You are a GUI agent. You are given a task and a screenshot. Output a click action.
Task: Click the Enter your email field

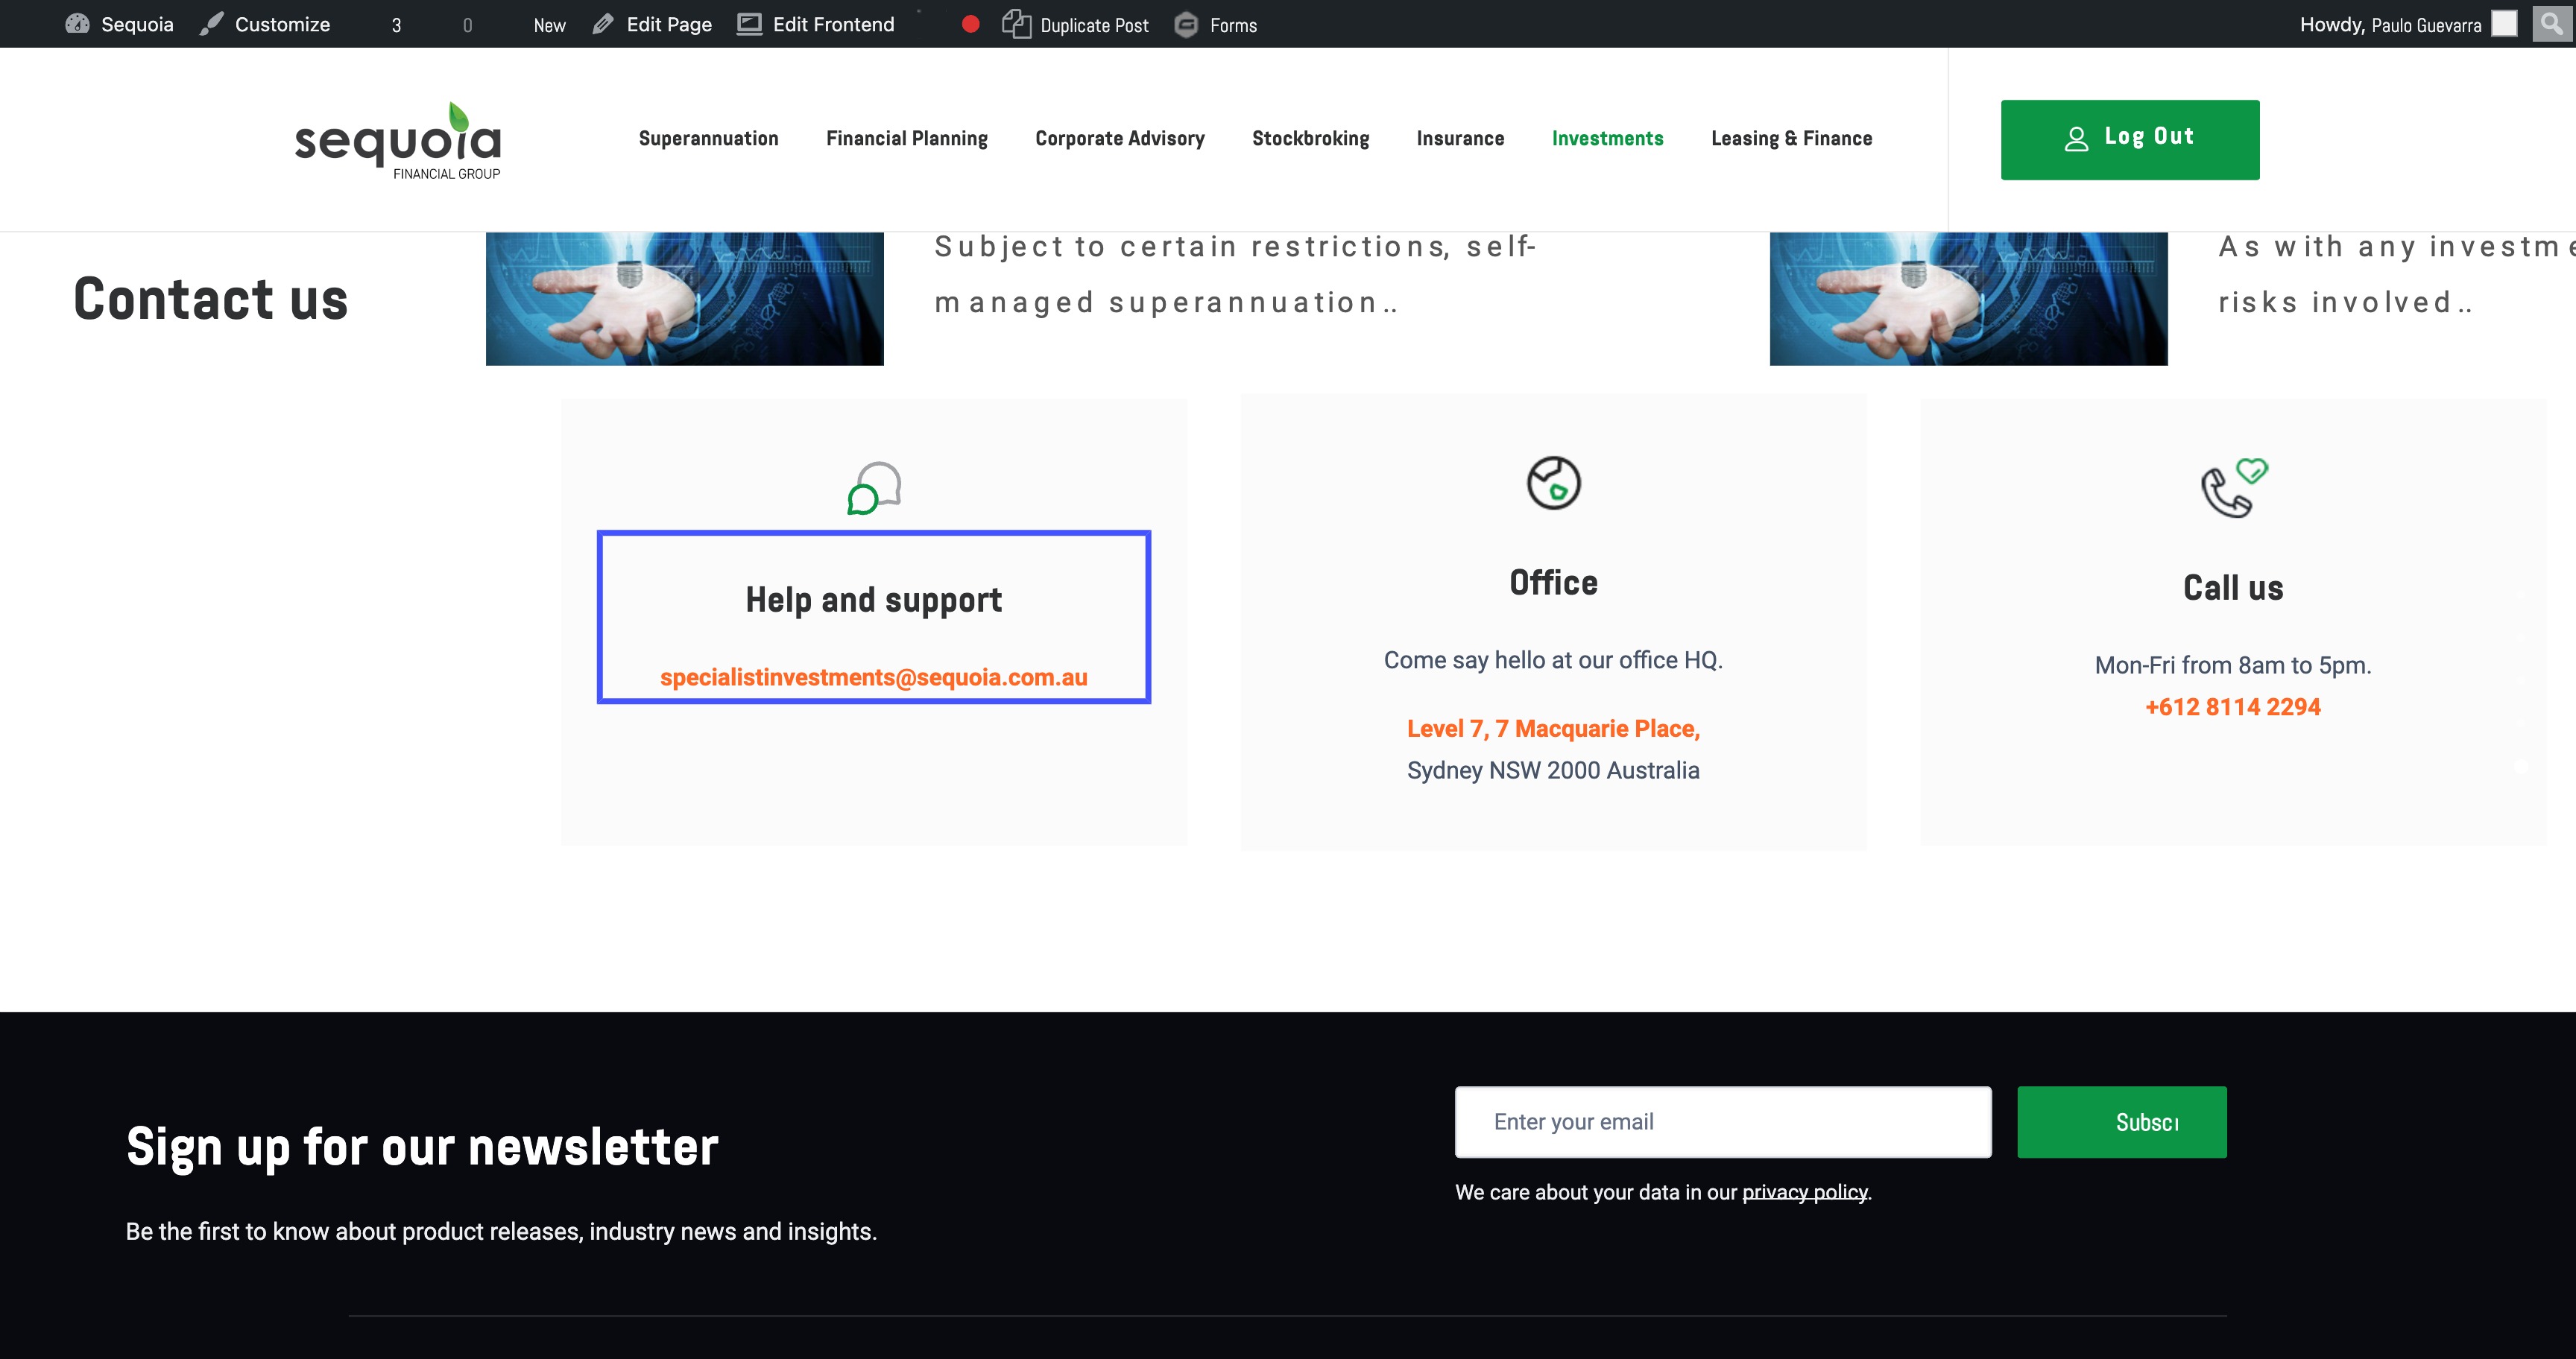1722,1122
